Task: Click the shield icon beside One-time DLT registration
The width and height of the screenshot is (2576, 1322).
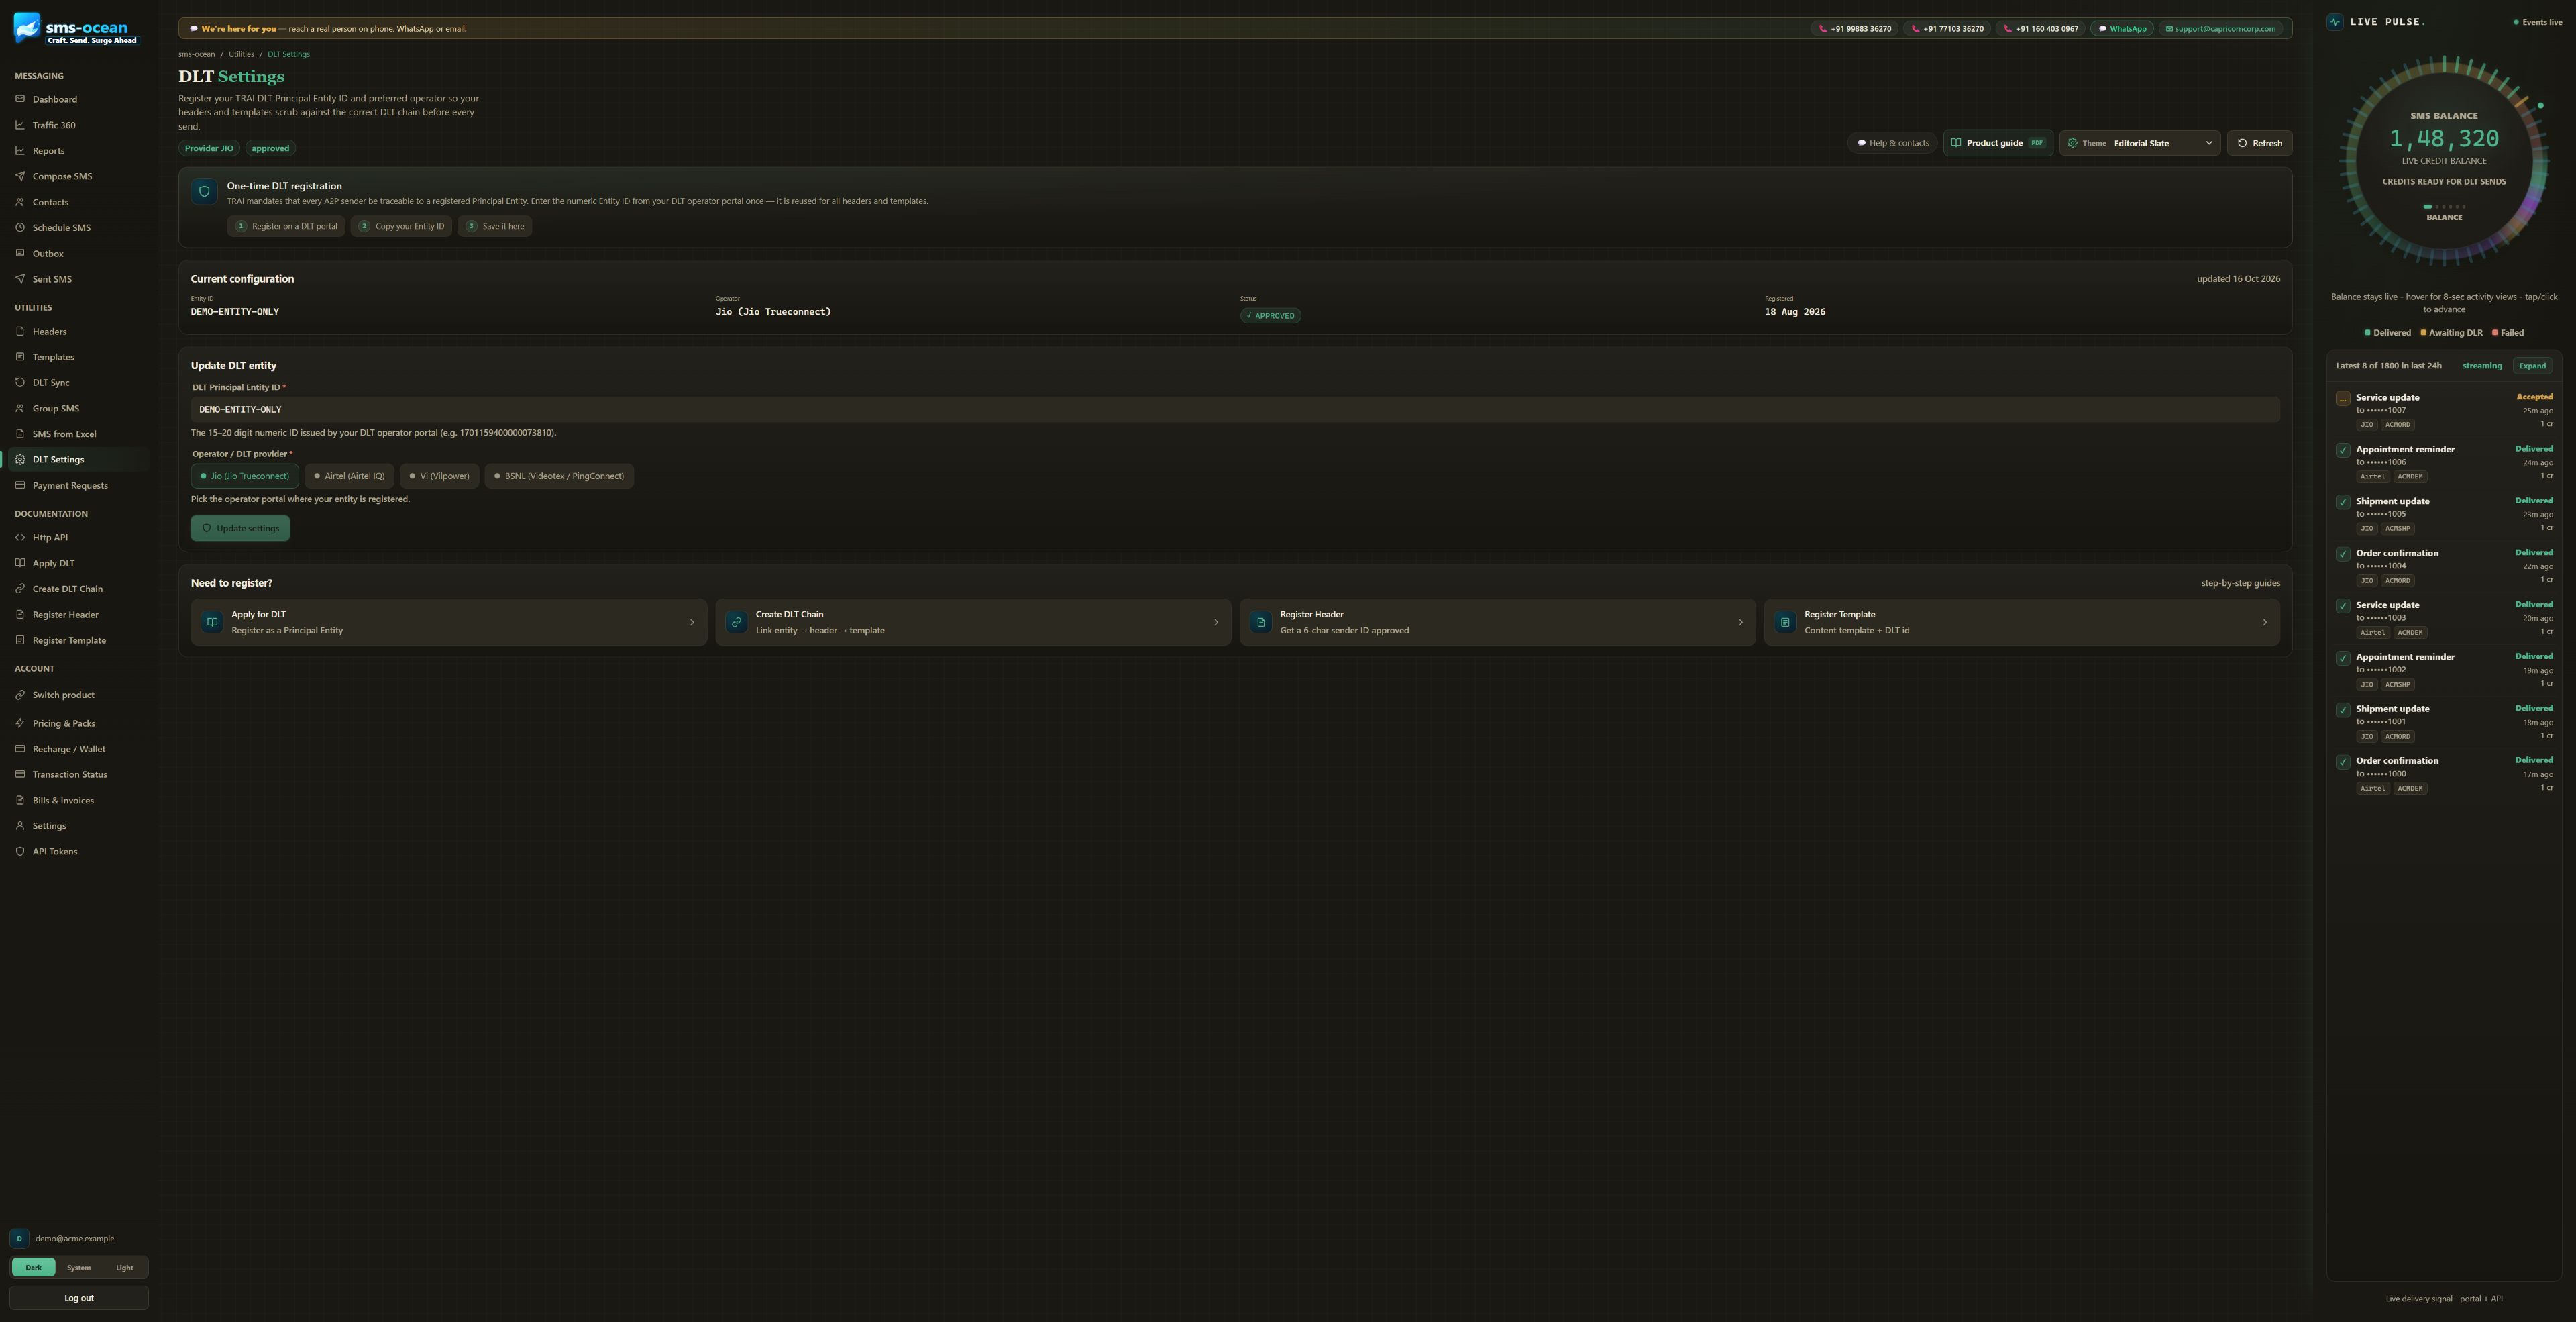Action: (204, 191)
